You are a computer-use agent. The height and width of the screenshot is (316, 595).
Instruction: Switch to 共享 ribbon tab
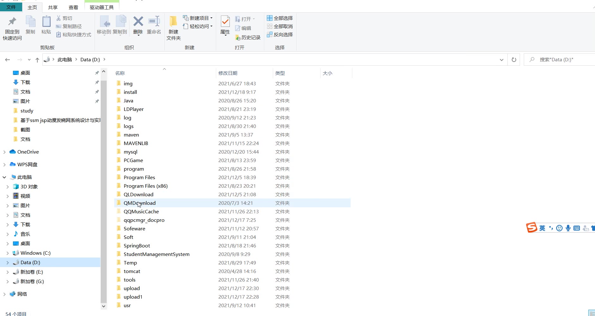[x=53, y=7]
